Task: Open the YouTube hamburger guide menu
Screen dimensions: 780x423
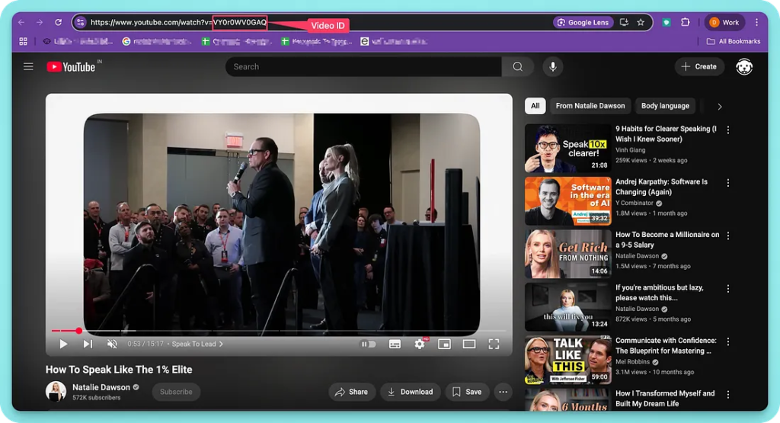Action: click(x=28, y=67)
